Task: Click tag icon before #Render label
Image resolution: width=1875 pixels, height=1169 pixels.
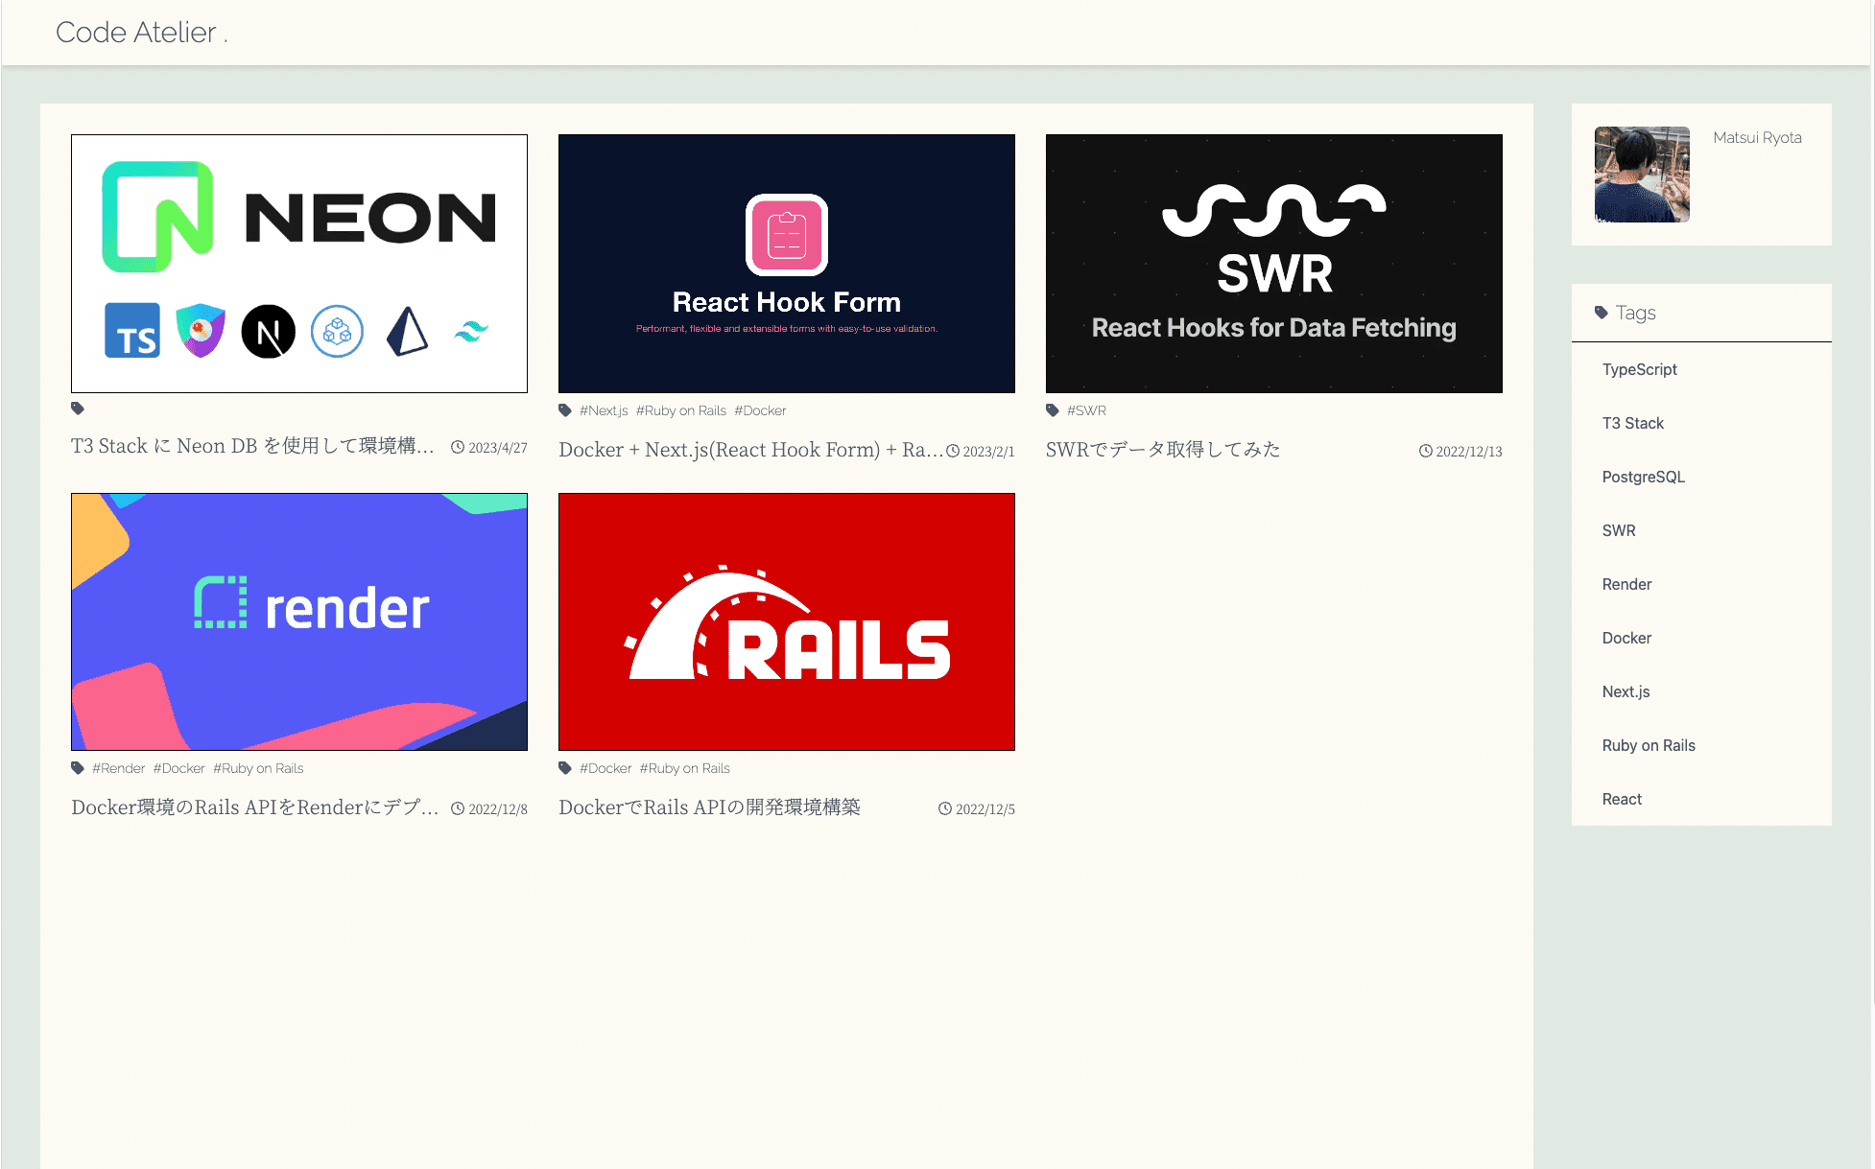Action: tap(78, 768)
